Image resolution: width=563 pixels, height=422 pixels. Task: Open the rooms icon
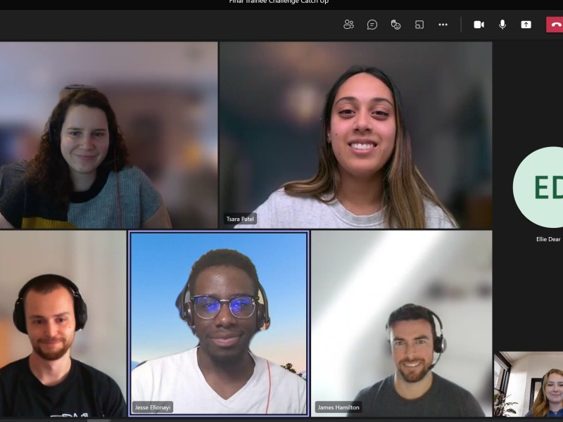tap(419, 25)
